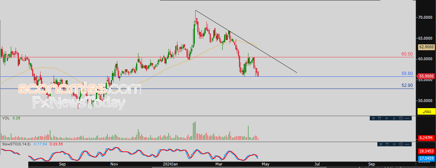Screen dimensions: 436x168
Task: Click the 2024Jan date axis label
Action: (x=170, y=164)
